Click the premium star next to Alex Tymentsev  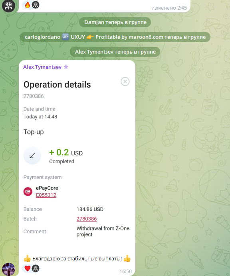(66, 67)
